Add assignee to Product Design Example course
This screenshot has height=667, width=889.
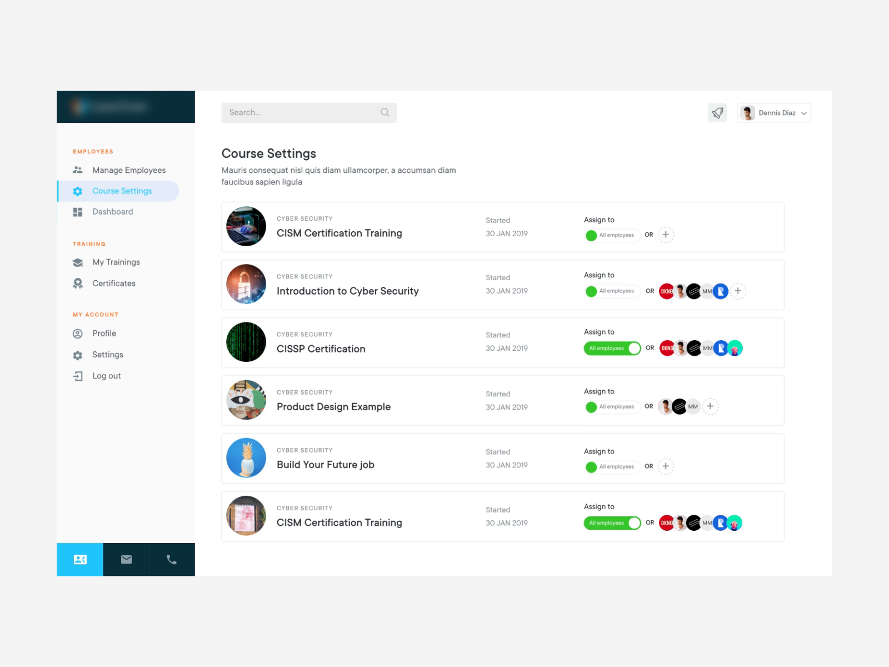click(710, 406)
